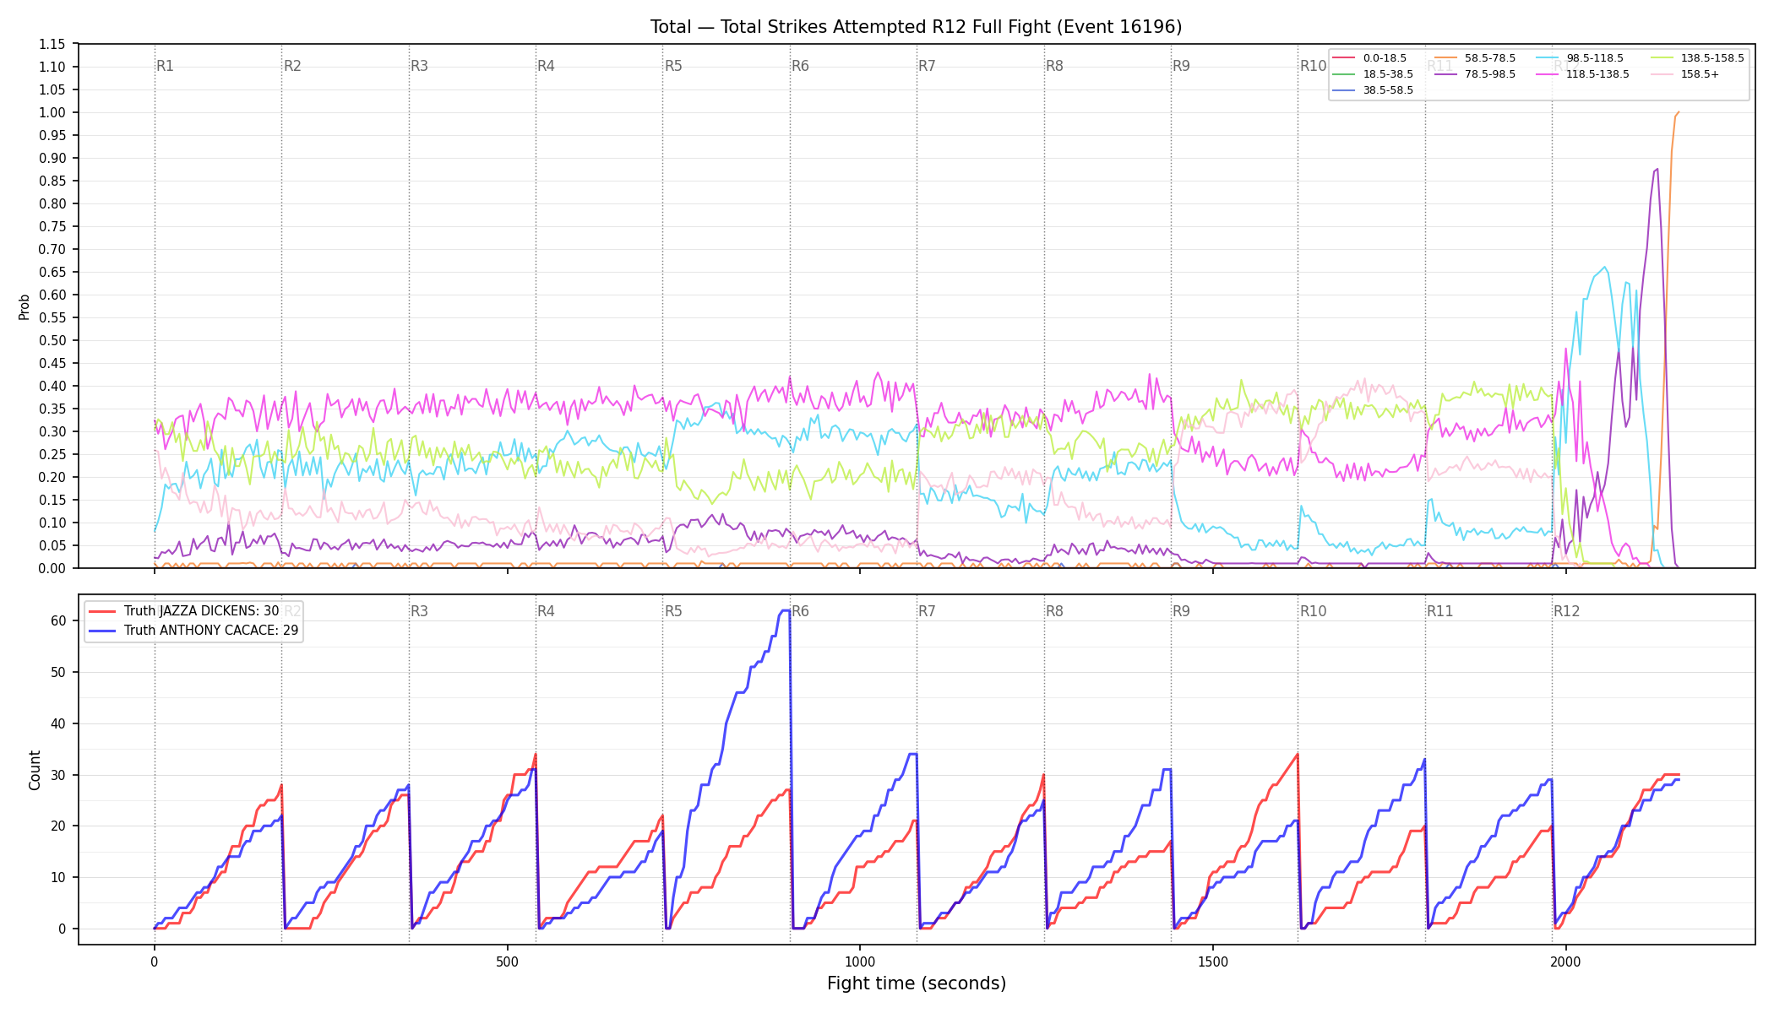This screenshot has width=1774, height=1013.
Task: Click the orange line sample beside 58.5-78.5
Action: (x=1445, y=58)
